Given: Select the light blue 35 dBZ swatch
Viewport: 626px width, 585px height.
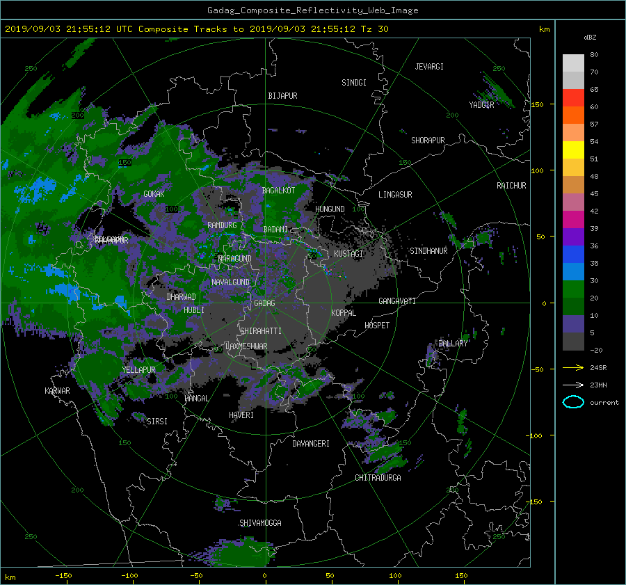Looking at the screenshot, I should click(573, 271).
